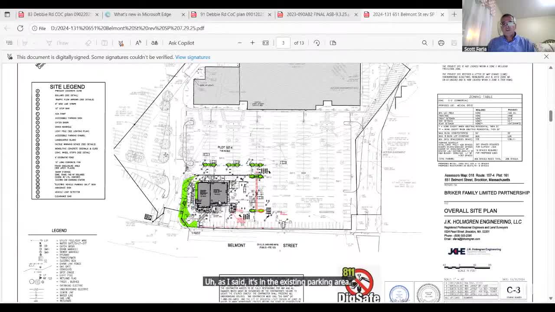Click scrollbar down arrow
The image size is (555, 312).
551,298
